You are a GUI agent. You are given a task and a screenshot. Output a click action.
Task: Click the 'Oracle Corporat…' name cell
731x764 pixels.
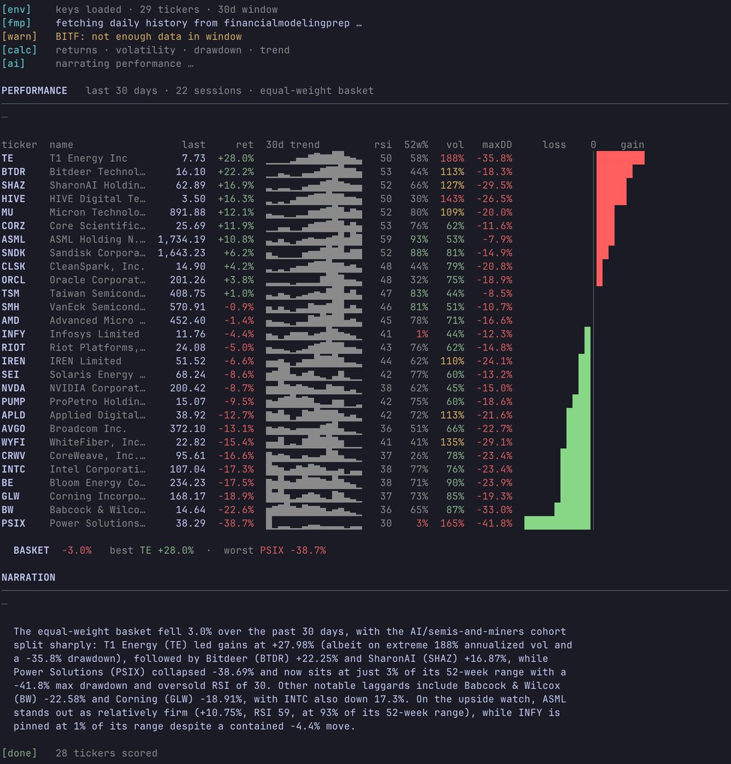[97, 280]
